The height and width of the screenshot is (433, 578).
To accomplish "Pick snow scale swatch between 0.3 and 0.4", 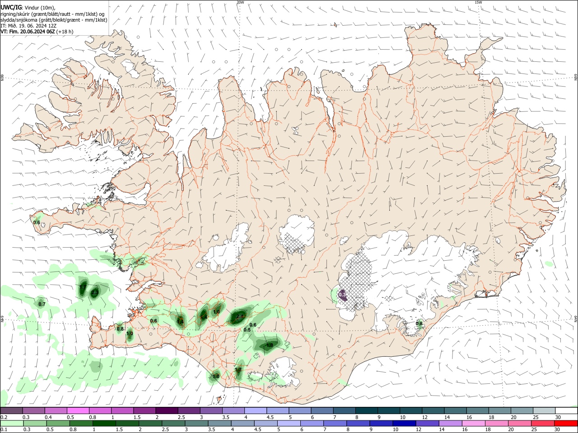I will point(33,411).
